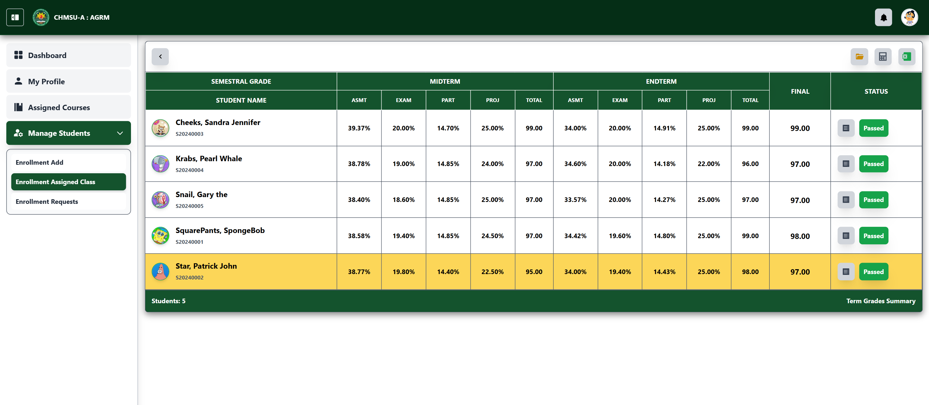Click the ENDTERM column header
This screenshot has width=929, height=405.
click(661, 82)
